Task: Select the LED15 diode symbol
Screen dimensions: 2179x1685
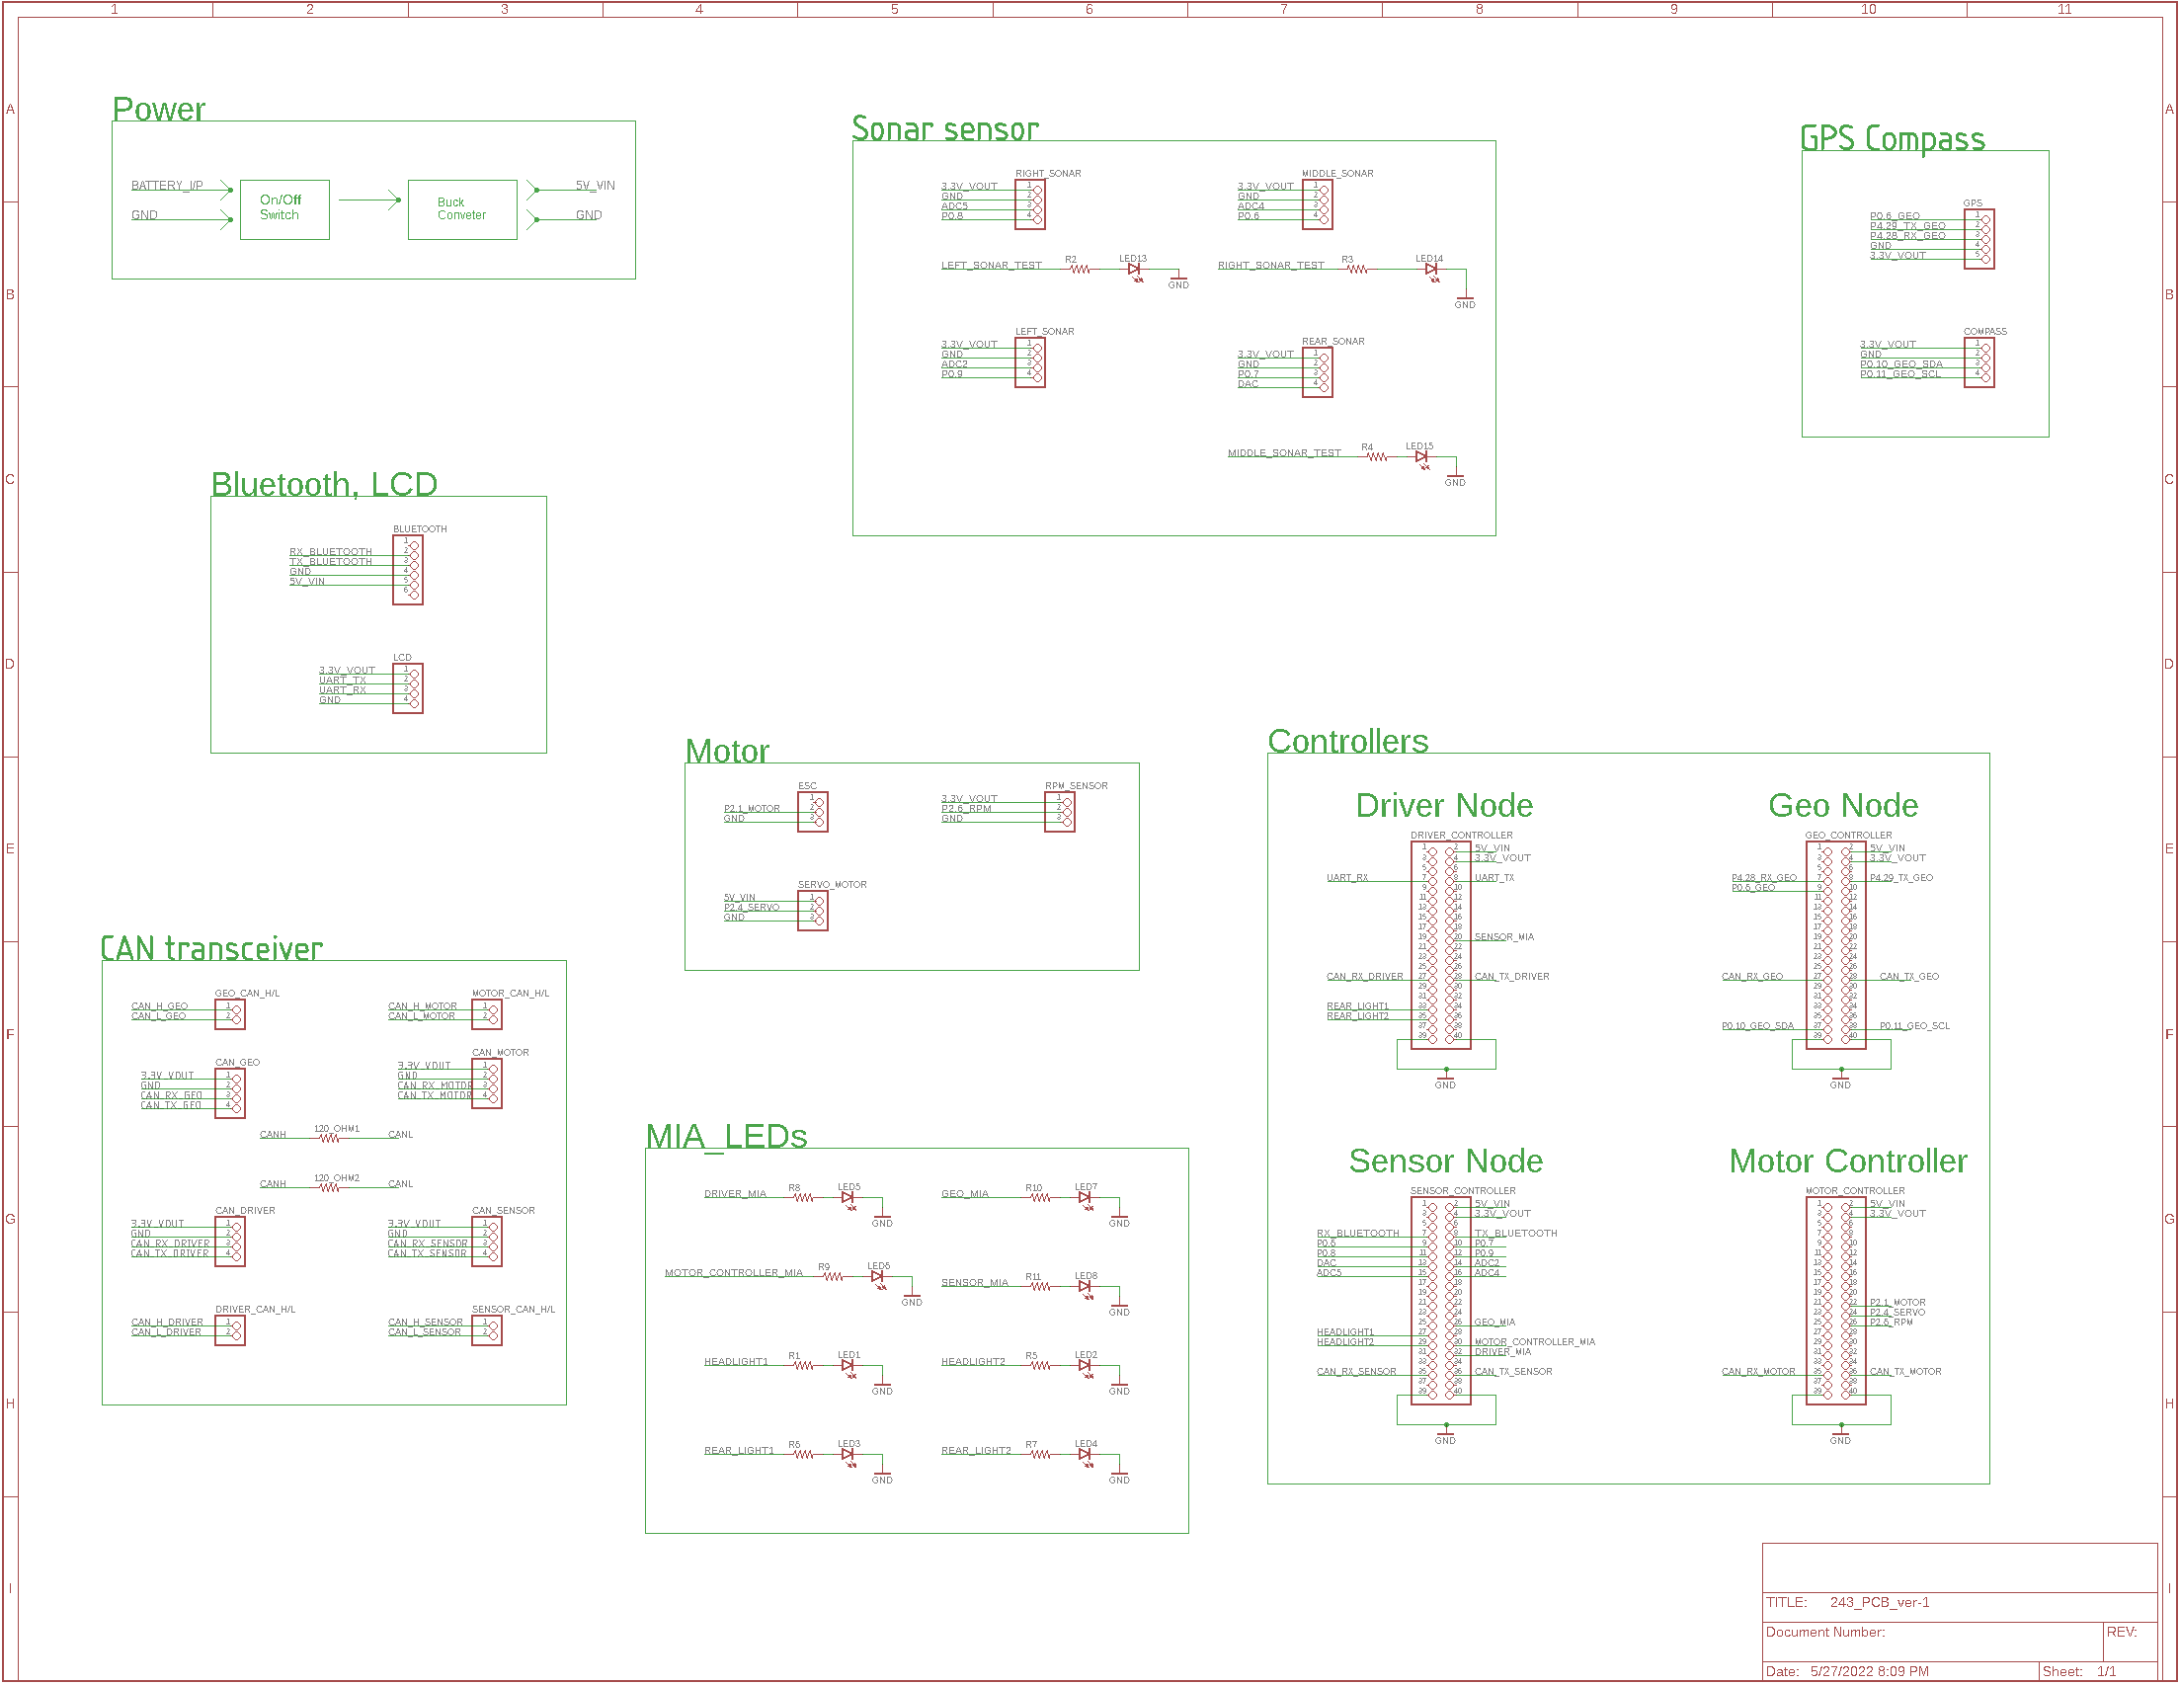Action: click(1421, 458)
